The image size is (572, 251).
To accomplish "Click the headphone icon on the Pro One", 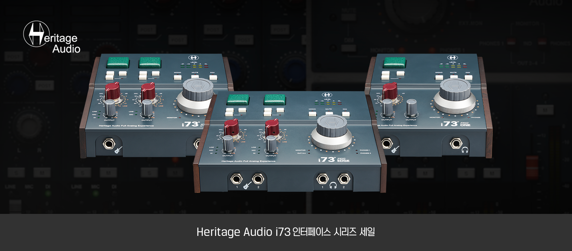I will click(x=465, y=150).
